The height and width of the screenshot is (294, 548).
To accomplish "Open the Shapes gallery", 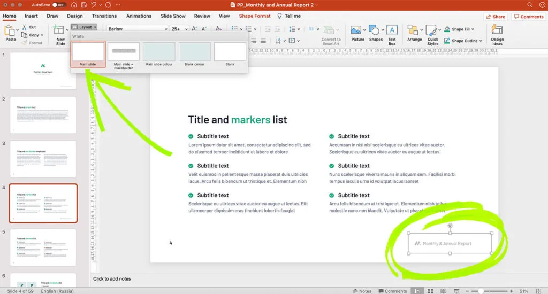I will pyautogui.click(x=376, y=34).
